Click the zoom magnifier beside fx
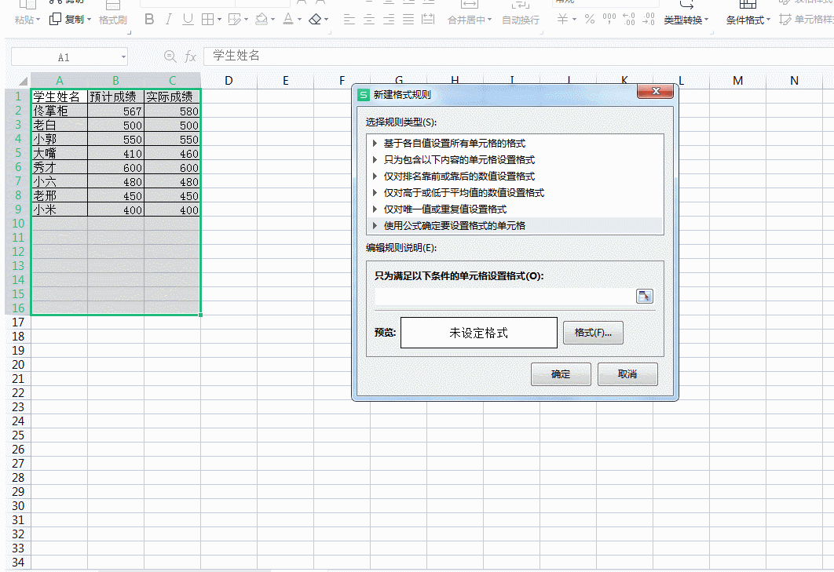Image resolution: width=834 pixels, height=572 pixels. (170, 56)
